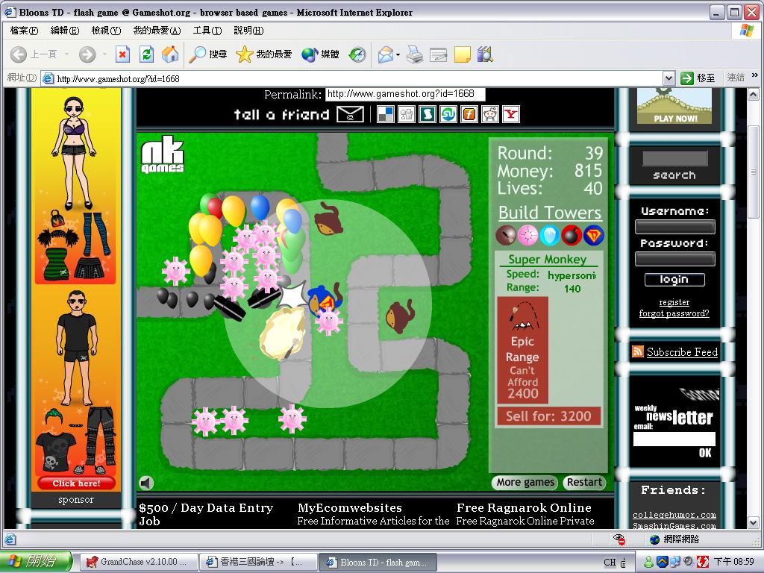Submit newsletter email with OK button
764x573 pixels.
tap(706, 453)
